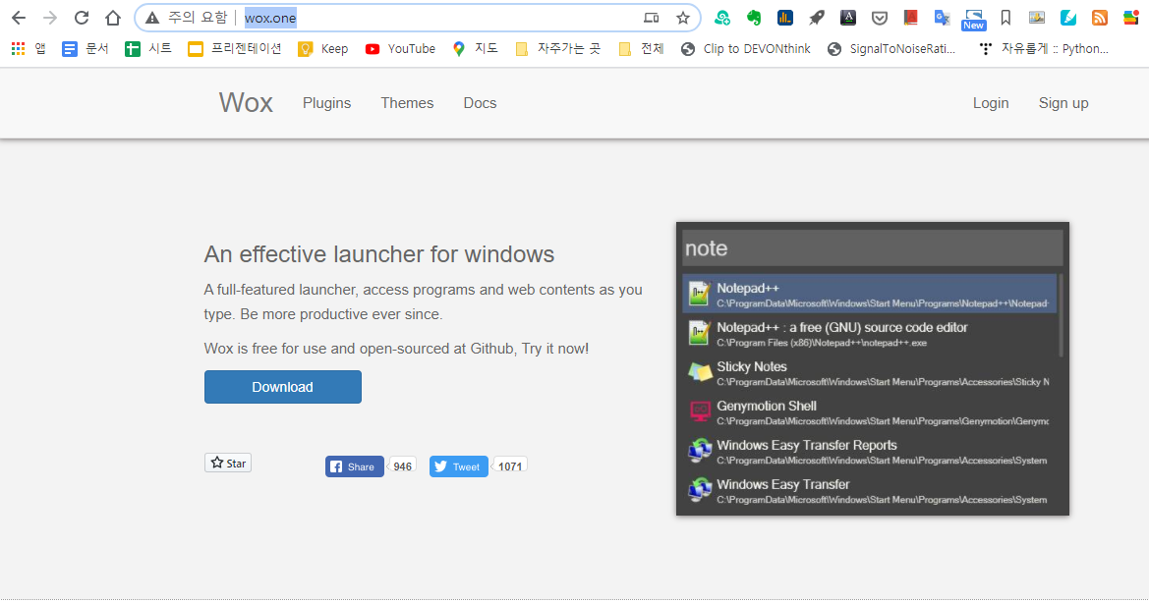Click the Login link
The height and width of the screenshot is (602, 1149).
click(991, 103)
